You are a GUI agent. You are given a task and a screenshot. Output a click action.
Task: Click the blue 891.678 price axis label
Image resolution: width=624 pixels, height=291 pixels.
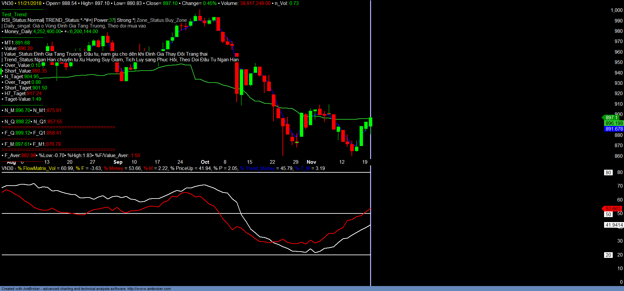pos(614,129)
